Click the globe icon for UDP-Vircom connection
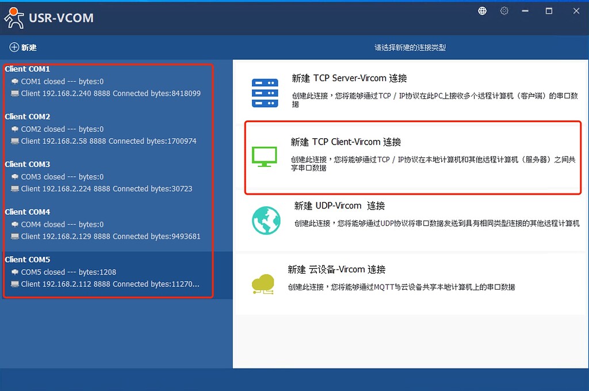Screen dimensions: 589x391 [x=266, y=220]
